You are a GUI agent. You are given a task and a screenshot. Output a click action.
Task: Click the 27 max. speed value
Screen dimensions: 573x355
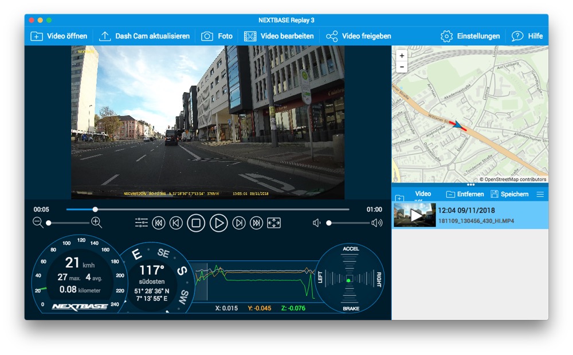tap(69, 278)
